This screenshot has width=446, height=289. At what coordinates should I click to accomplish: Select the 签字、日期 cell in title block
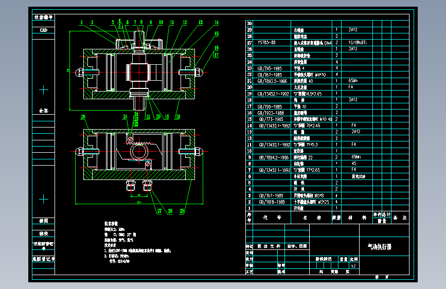(x=297, y=246)
